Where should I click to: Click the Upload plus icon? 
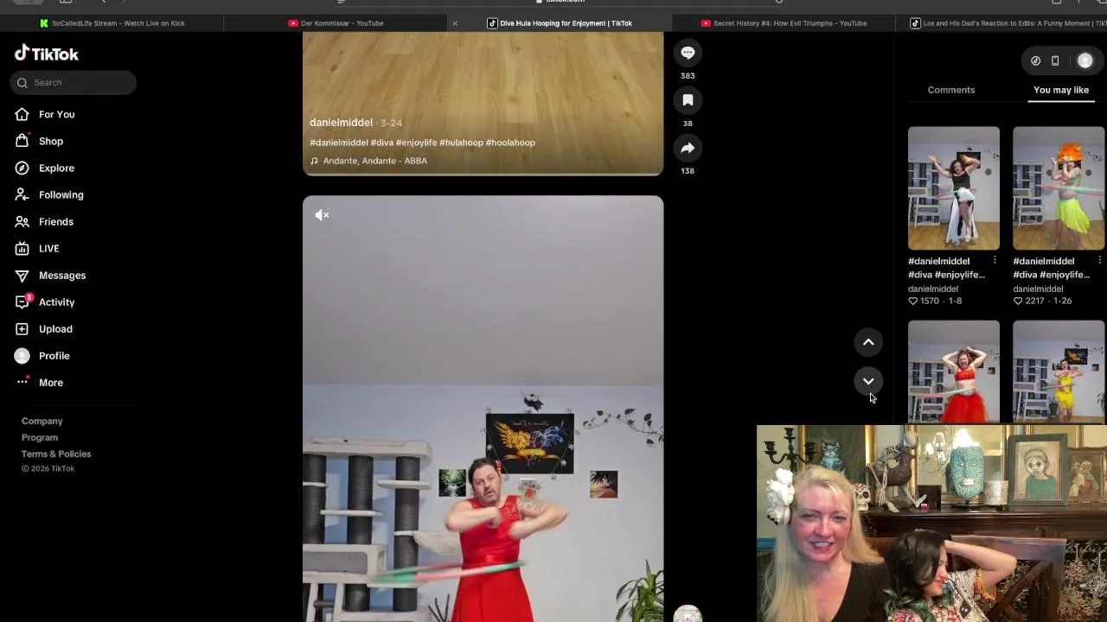click(x=22, y=328)
